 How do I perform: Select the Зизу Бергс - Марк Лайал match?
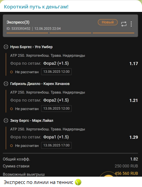click(32, 120)
